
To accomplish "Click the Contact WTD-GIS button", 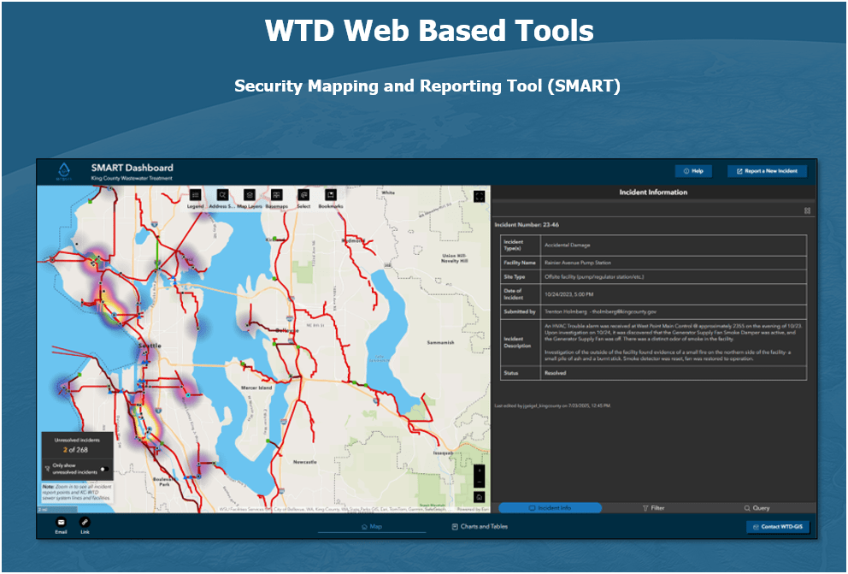I will click(x=778, y=527).
